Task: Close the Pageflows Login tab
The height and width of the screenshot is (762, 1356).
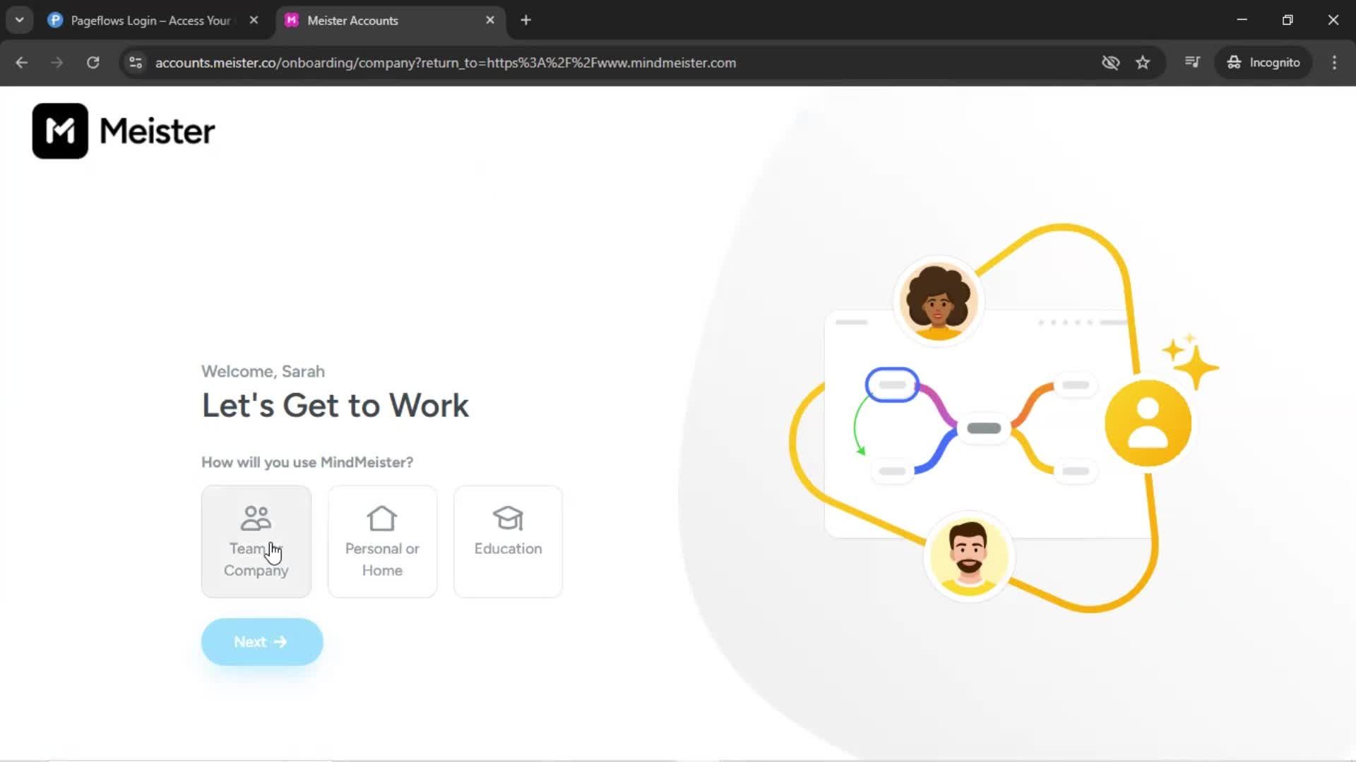Action: [x=254, y=20]
